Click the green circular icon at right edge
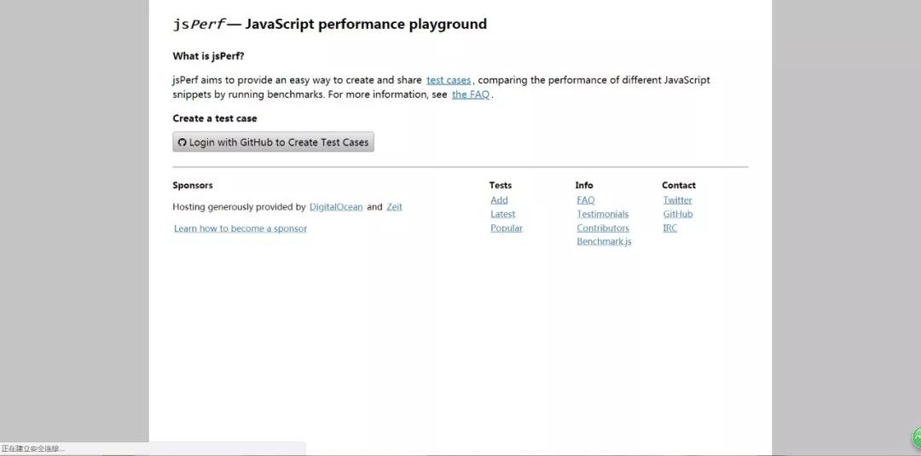Image resolution: width=921 pixels, height=456 pixels. click(918, 438)
